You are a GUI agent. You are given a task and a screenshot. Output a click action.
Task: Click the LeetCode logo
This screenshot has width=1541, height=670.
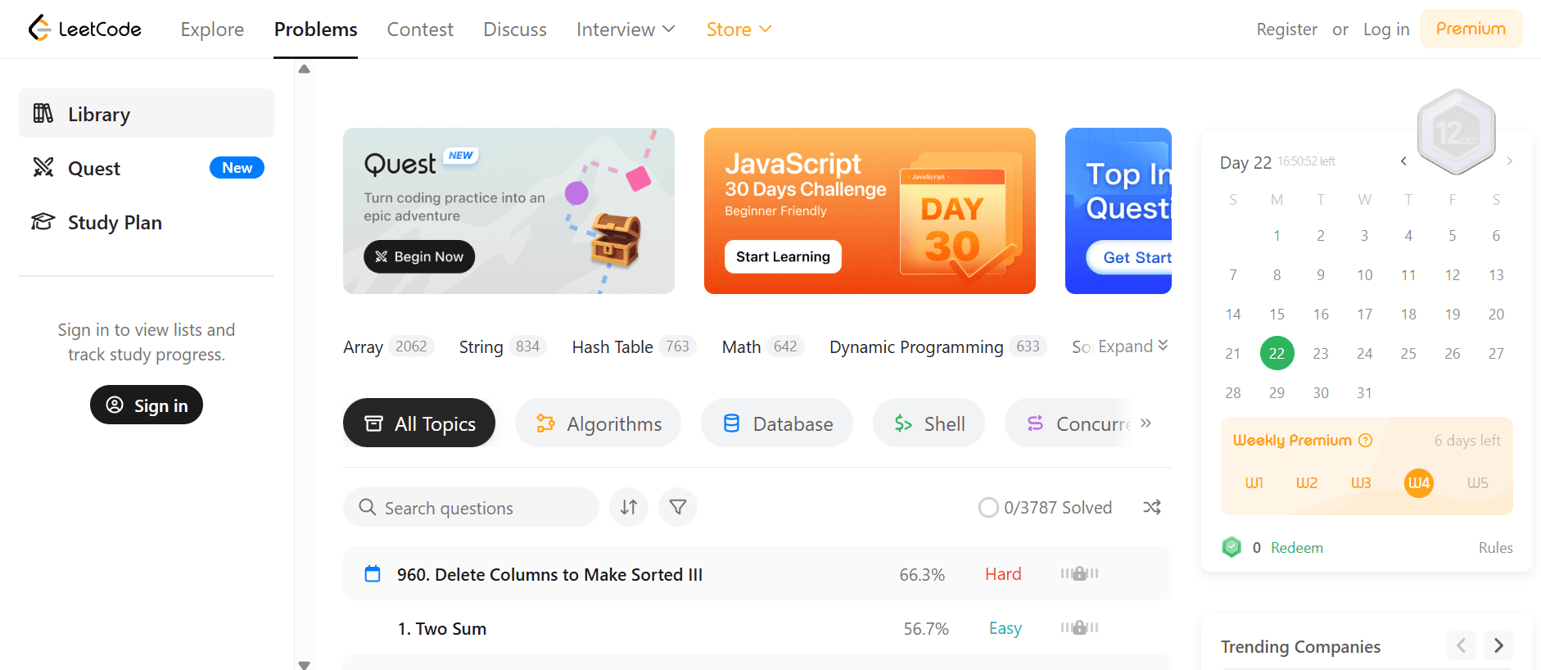pyautogui.click(x=84, y=29)
